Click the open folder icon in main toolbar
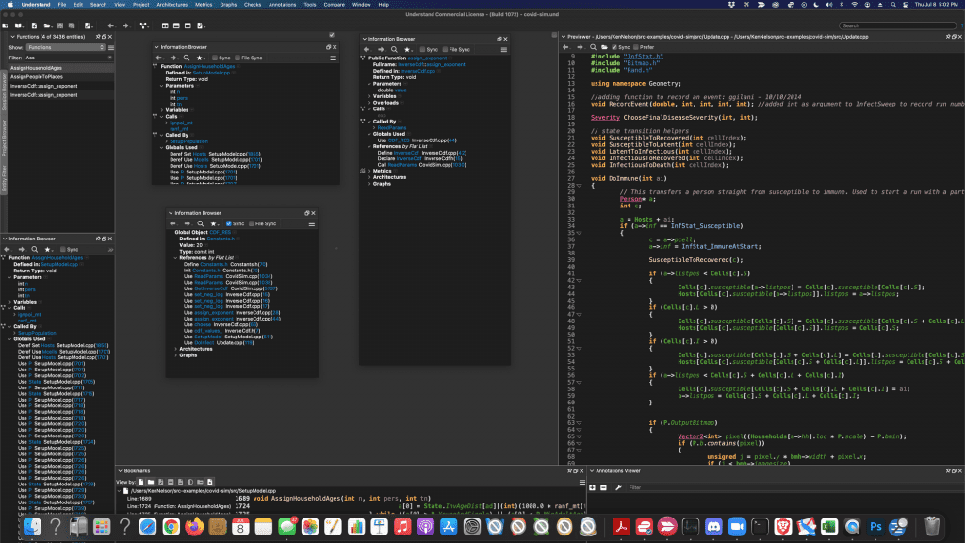Viewport: 965px width, 543px height. pyautogui.click(x=47, y=25)
